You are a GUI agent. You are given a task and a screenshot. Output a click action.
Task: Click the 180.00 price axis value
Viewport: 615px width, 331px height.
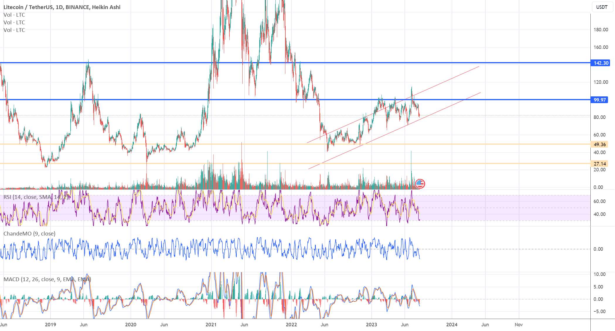click(601, 30)
